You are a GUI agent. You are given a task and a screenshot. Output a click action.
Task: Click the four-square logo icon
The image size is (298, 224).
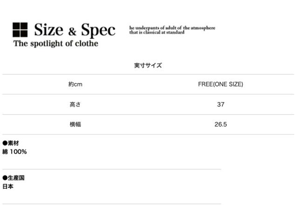[x=20, y=30]
